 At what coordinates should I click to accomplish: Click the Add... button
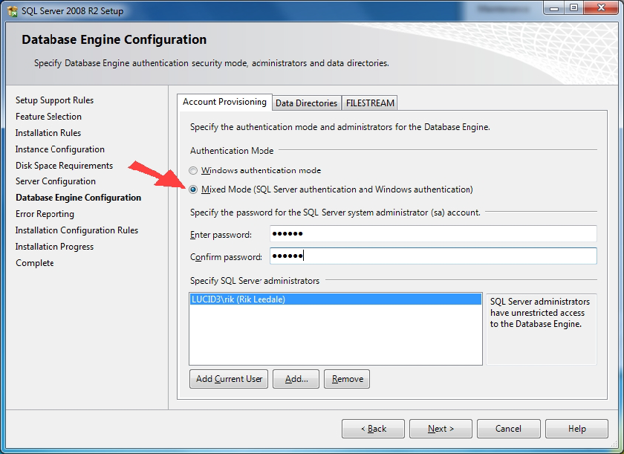click(x=296, y=379)
